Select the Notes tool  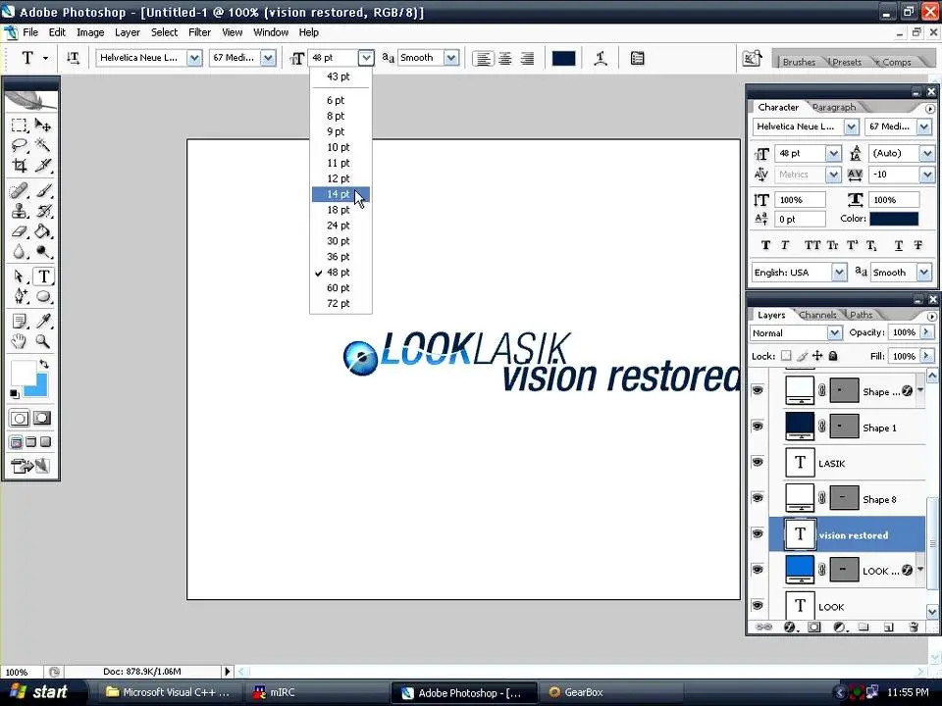(x=20, y=322)
